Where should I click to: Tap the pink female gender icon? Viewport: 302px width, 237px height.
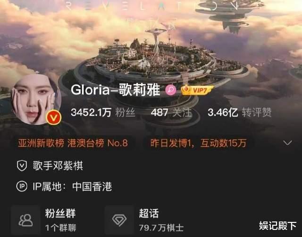click(x=171, y=90)
